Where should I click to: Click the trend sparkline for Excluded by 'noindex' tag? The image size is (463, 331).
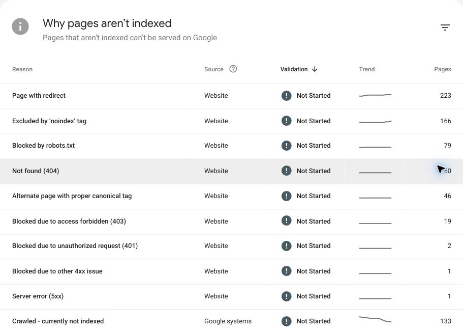375,121
